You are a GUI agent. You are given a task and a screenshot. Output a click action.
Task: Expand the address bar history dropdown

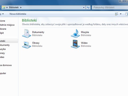84,7
